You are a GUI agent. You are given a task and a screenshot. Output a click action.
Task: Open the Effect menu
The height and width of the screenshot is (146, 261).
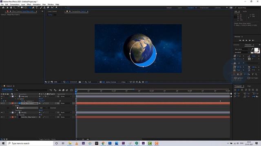[x=29, y=4]
